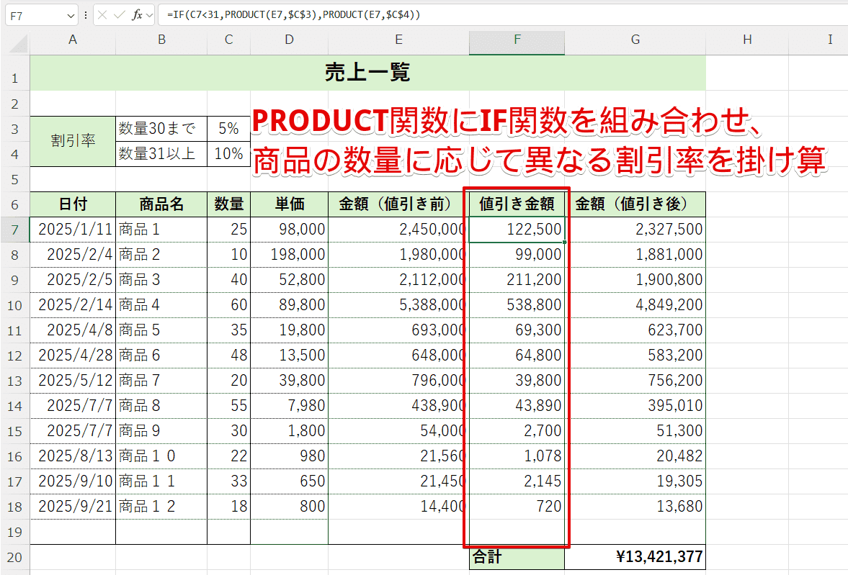Select column F header
Screen dimensions: 848x575
(517, 42)
